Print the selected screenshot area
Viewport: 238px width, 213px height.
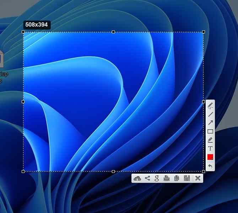tap(167, 178)
